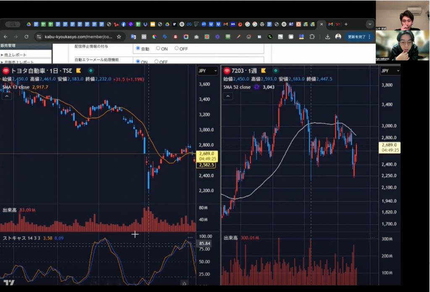Click the purple icon beside SMA 52 close

(257, 87)
